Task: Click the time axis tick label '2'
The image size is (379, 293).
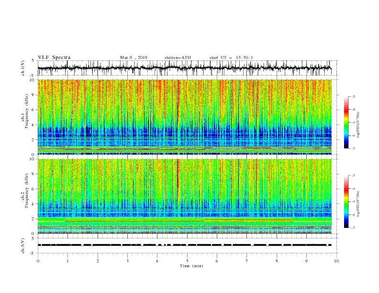Action: (98, 261)
